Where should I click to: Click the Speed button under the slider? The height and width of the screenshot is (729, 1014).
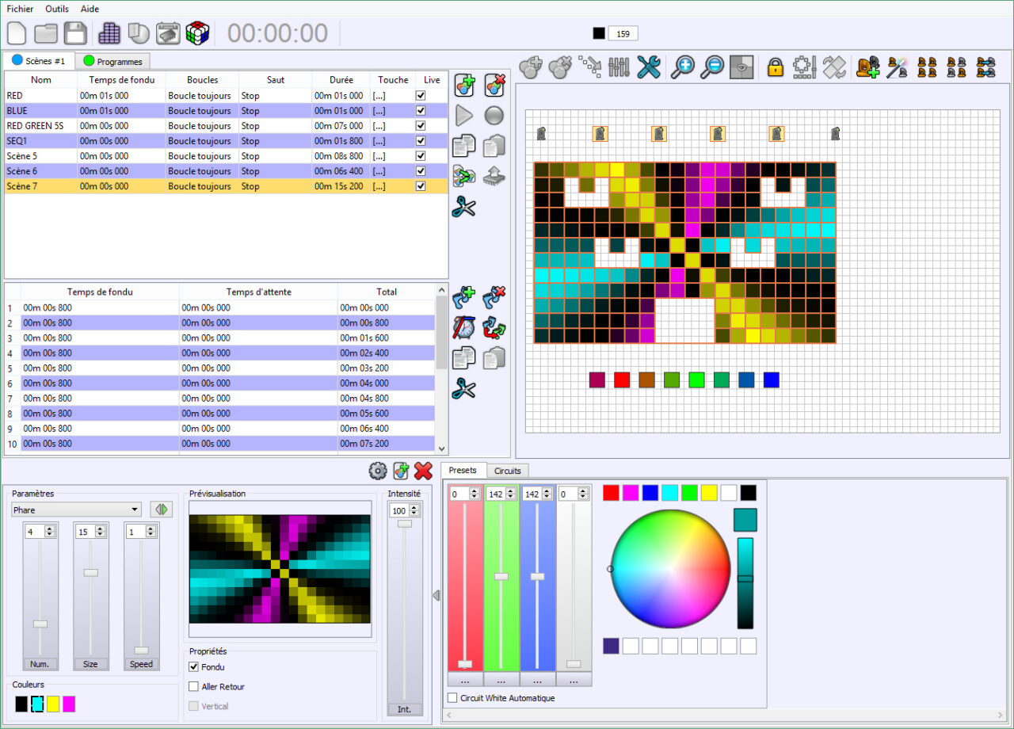tap(141, 664)
